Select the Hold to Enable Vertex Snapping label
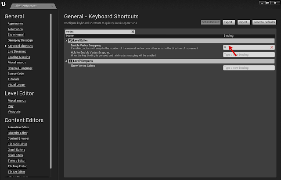Viewport: 281px width, 180px height. [90, 53]
